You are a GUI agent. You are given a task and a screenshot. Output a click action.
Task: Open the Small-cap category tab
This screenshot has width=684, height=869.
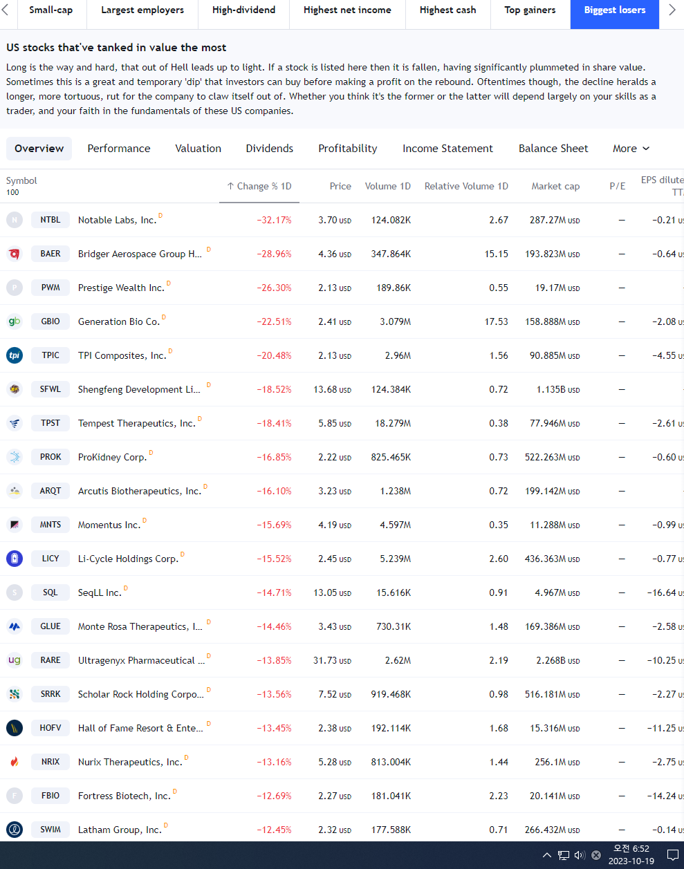click(51, 10)
